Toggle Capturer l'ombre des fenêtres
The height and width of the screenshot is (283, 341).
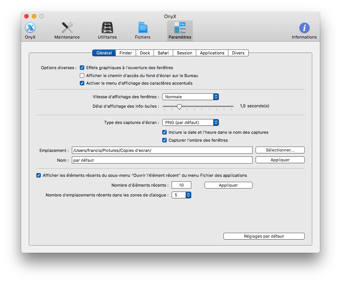tap(164, 140)
